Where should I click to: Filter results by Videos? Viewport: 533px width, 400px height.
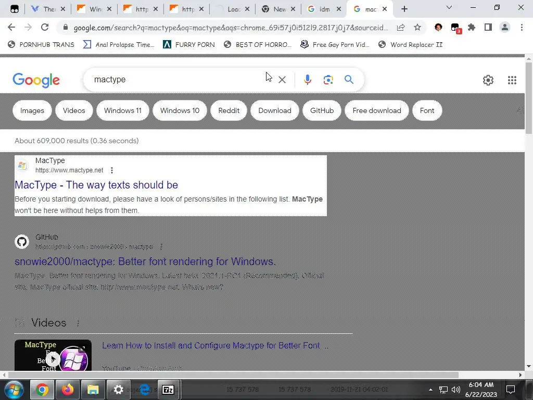(x=74, y=110)
